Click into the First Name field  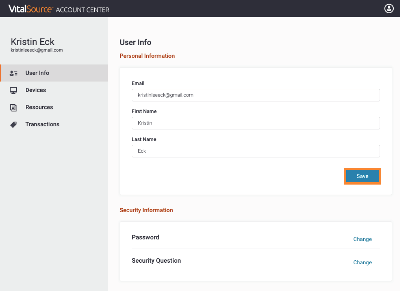tap(255, 123)
